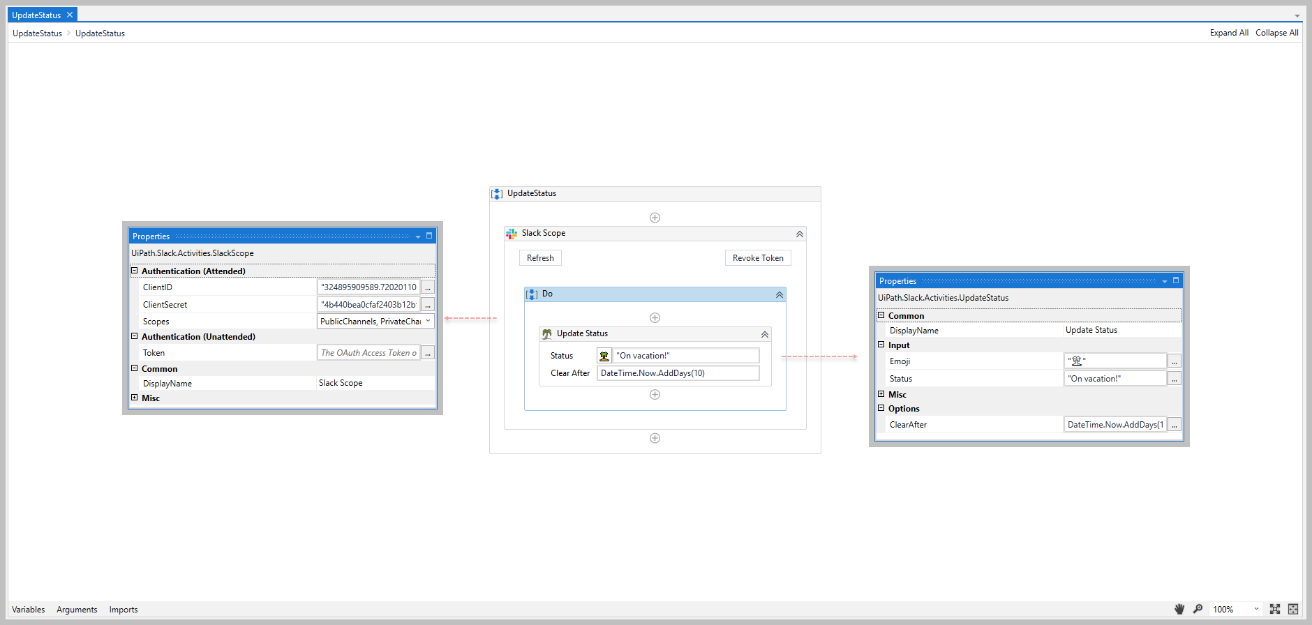
Task: Click the palm tree icon on Update Status header
Action: pyautogui.click(x=546, y=334)
